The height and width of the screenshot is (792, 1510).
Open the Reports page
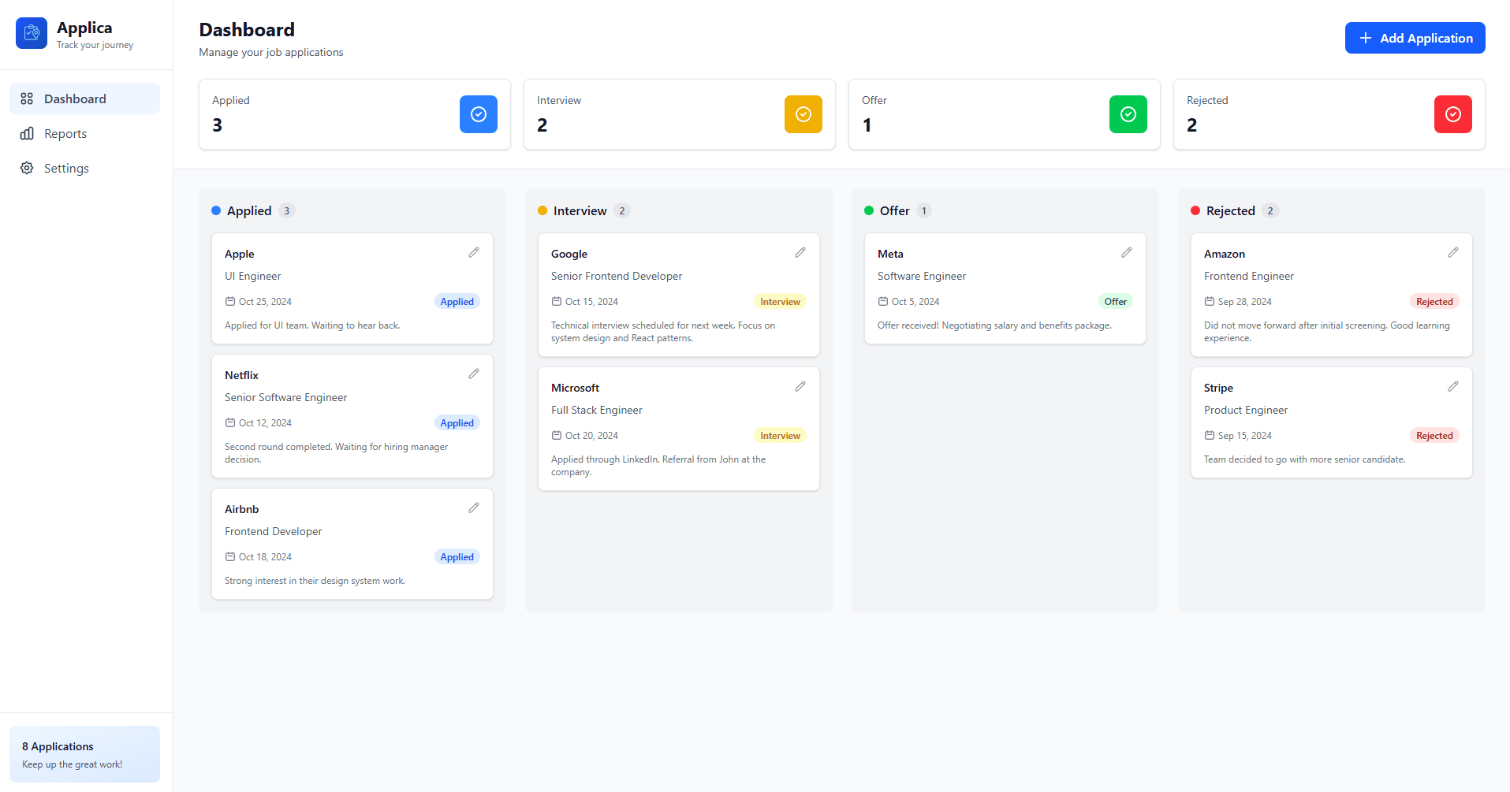65,134
